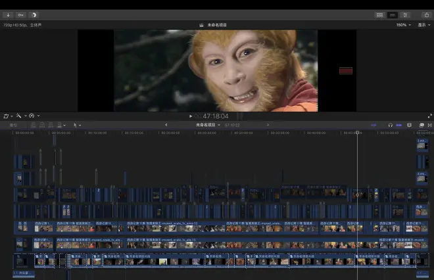The height and width of the screenshot is (280, 434).
Task: Open the 150% viewer zoom dropdown
Action: pyautogui.click(x=402, y=25)
